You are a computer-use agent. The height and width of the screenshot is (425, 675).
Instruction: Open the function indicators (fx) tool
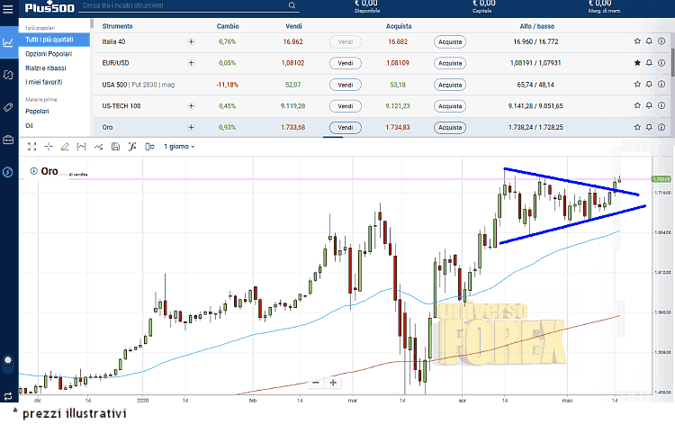point(131,146)
